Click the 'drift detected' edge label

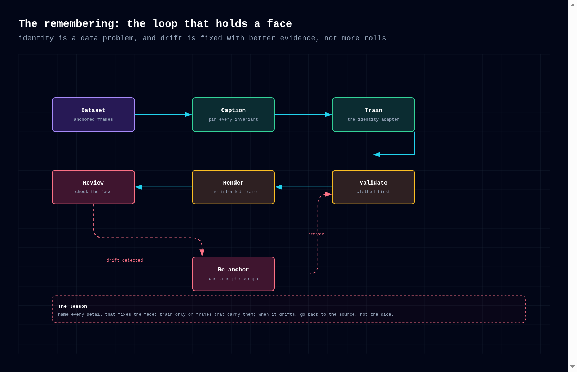point(125,260)
